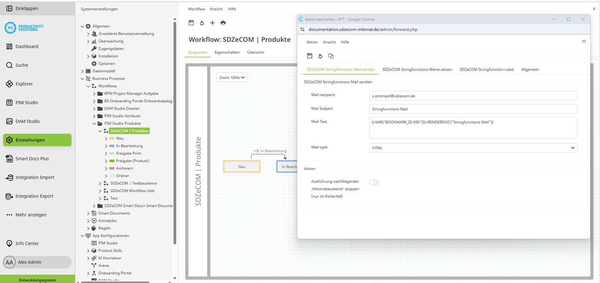Open the Aktion menu in the dialog
Viewport: 600px width, 283px height.
[312, 42]
